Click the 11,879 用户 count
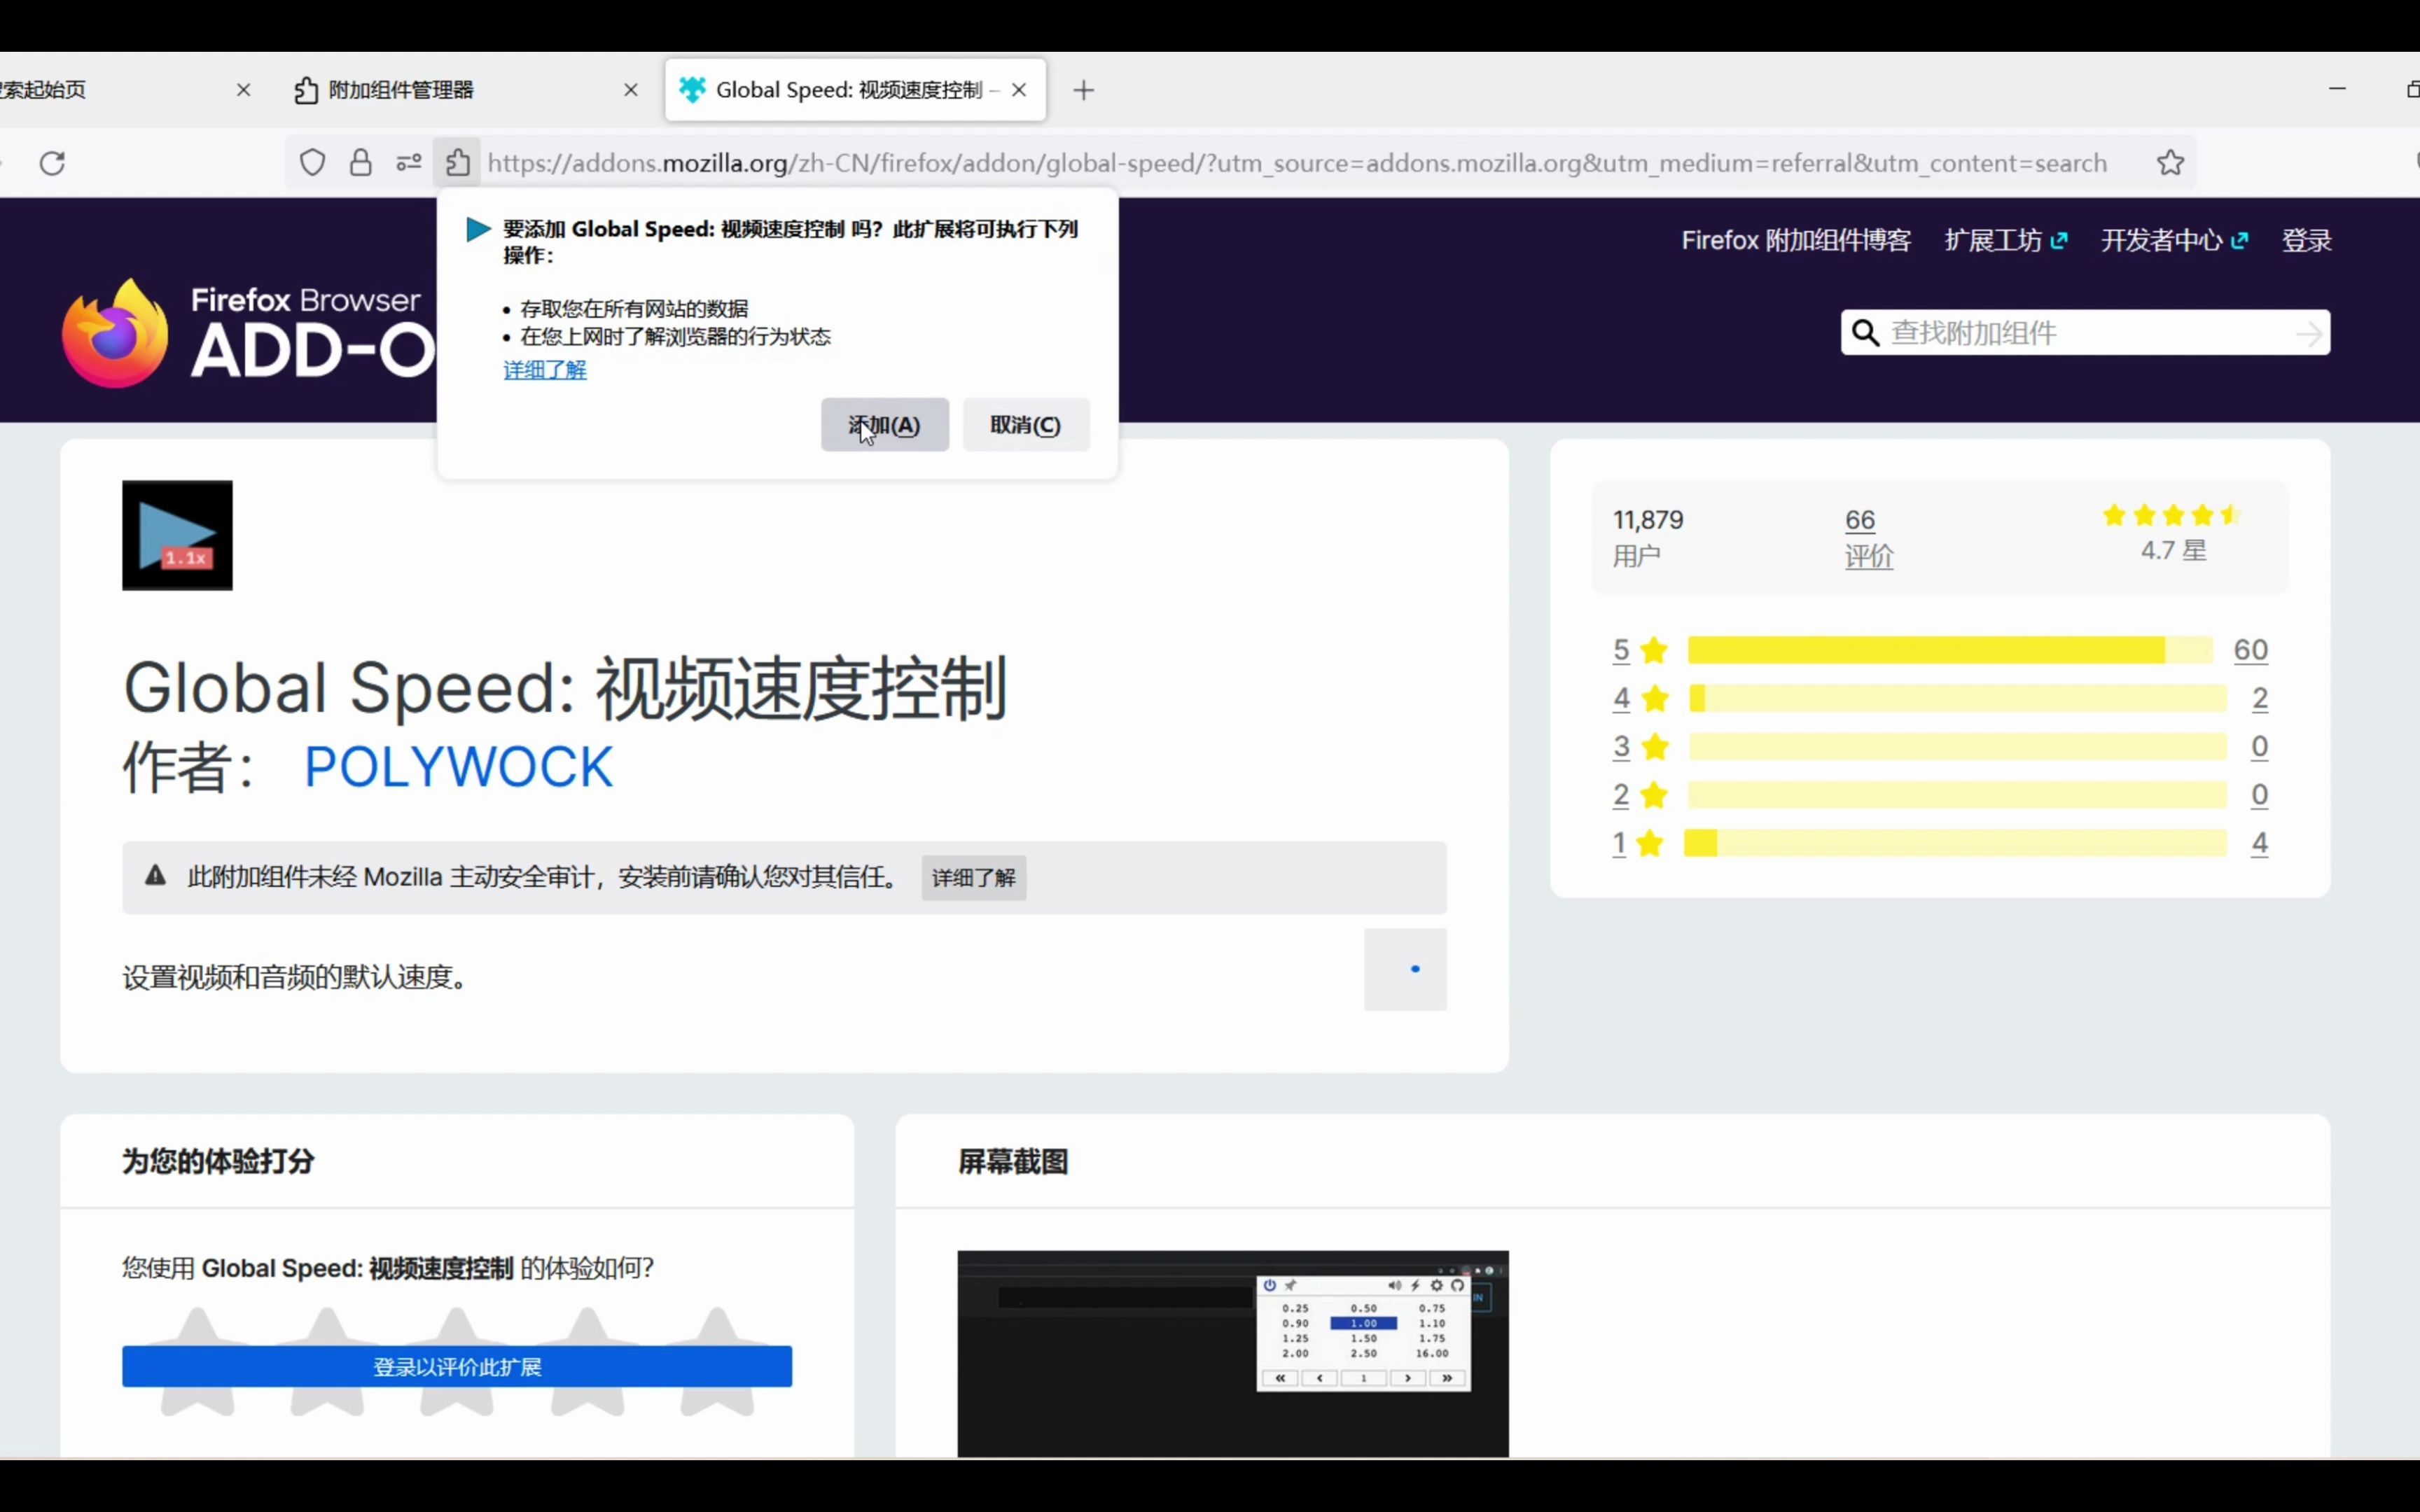2420x1512 pixels. point(1647,537)
